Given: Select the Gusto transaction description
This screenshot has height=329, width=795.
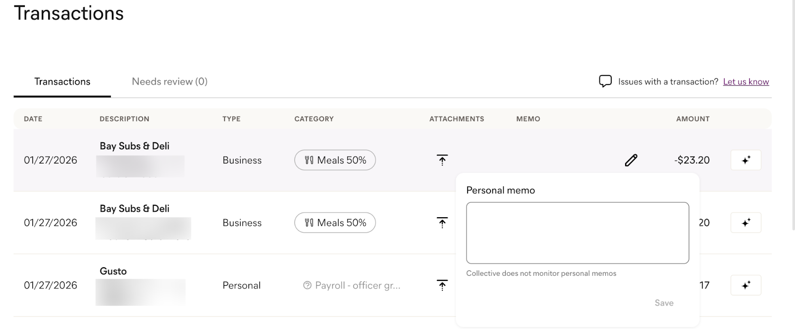Looking at the screenshot, I should [x=113, y=271].
